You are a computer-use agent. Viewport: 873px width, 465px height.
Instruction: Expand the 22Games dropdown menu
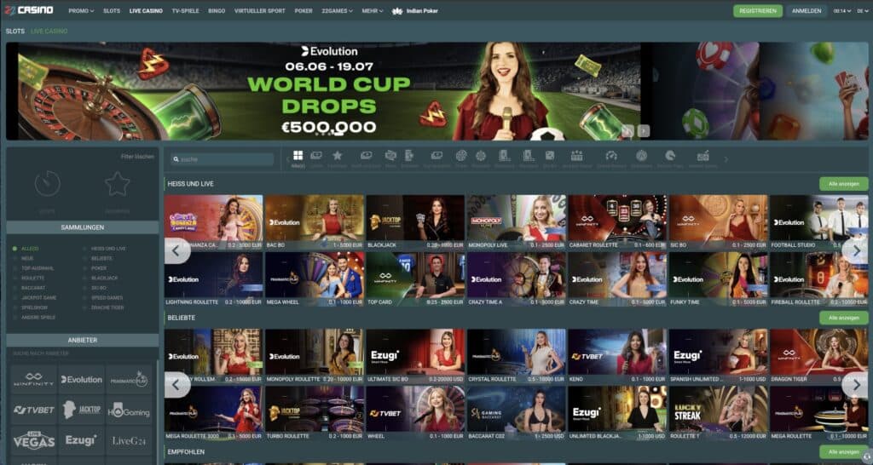point(337,11)
